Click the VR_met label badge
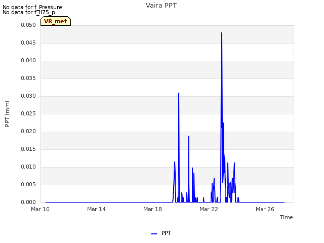This screenshot has width=324, height=243. [56, 21]
